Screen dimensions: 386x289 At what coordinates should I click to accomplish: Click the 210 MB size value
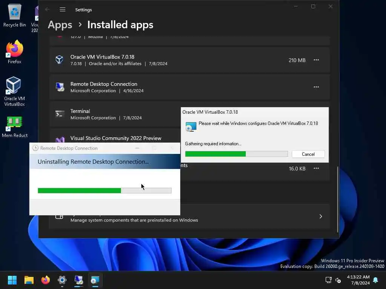297,60
